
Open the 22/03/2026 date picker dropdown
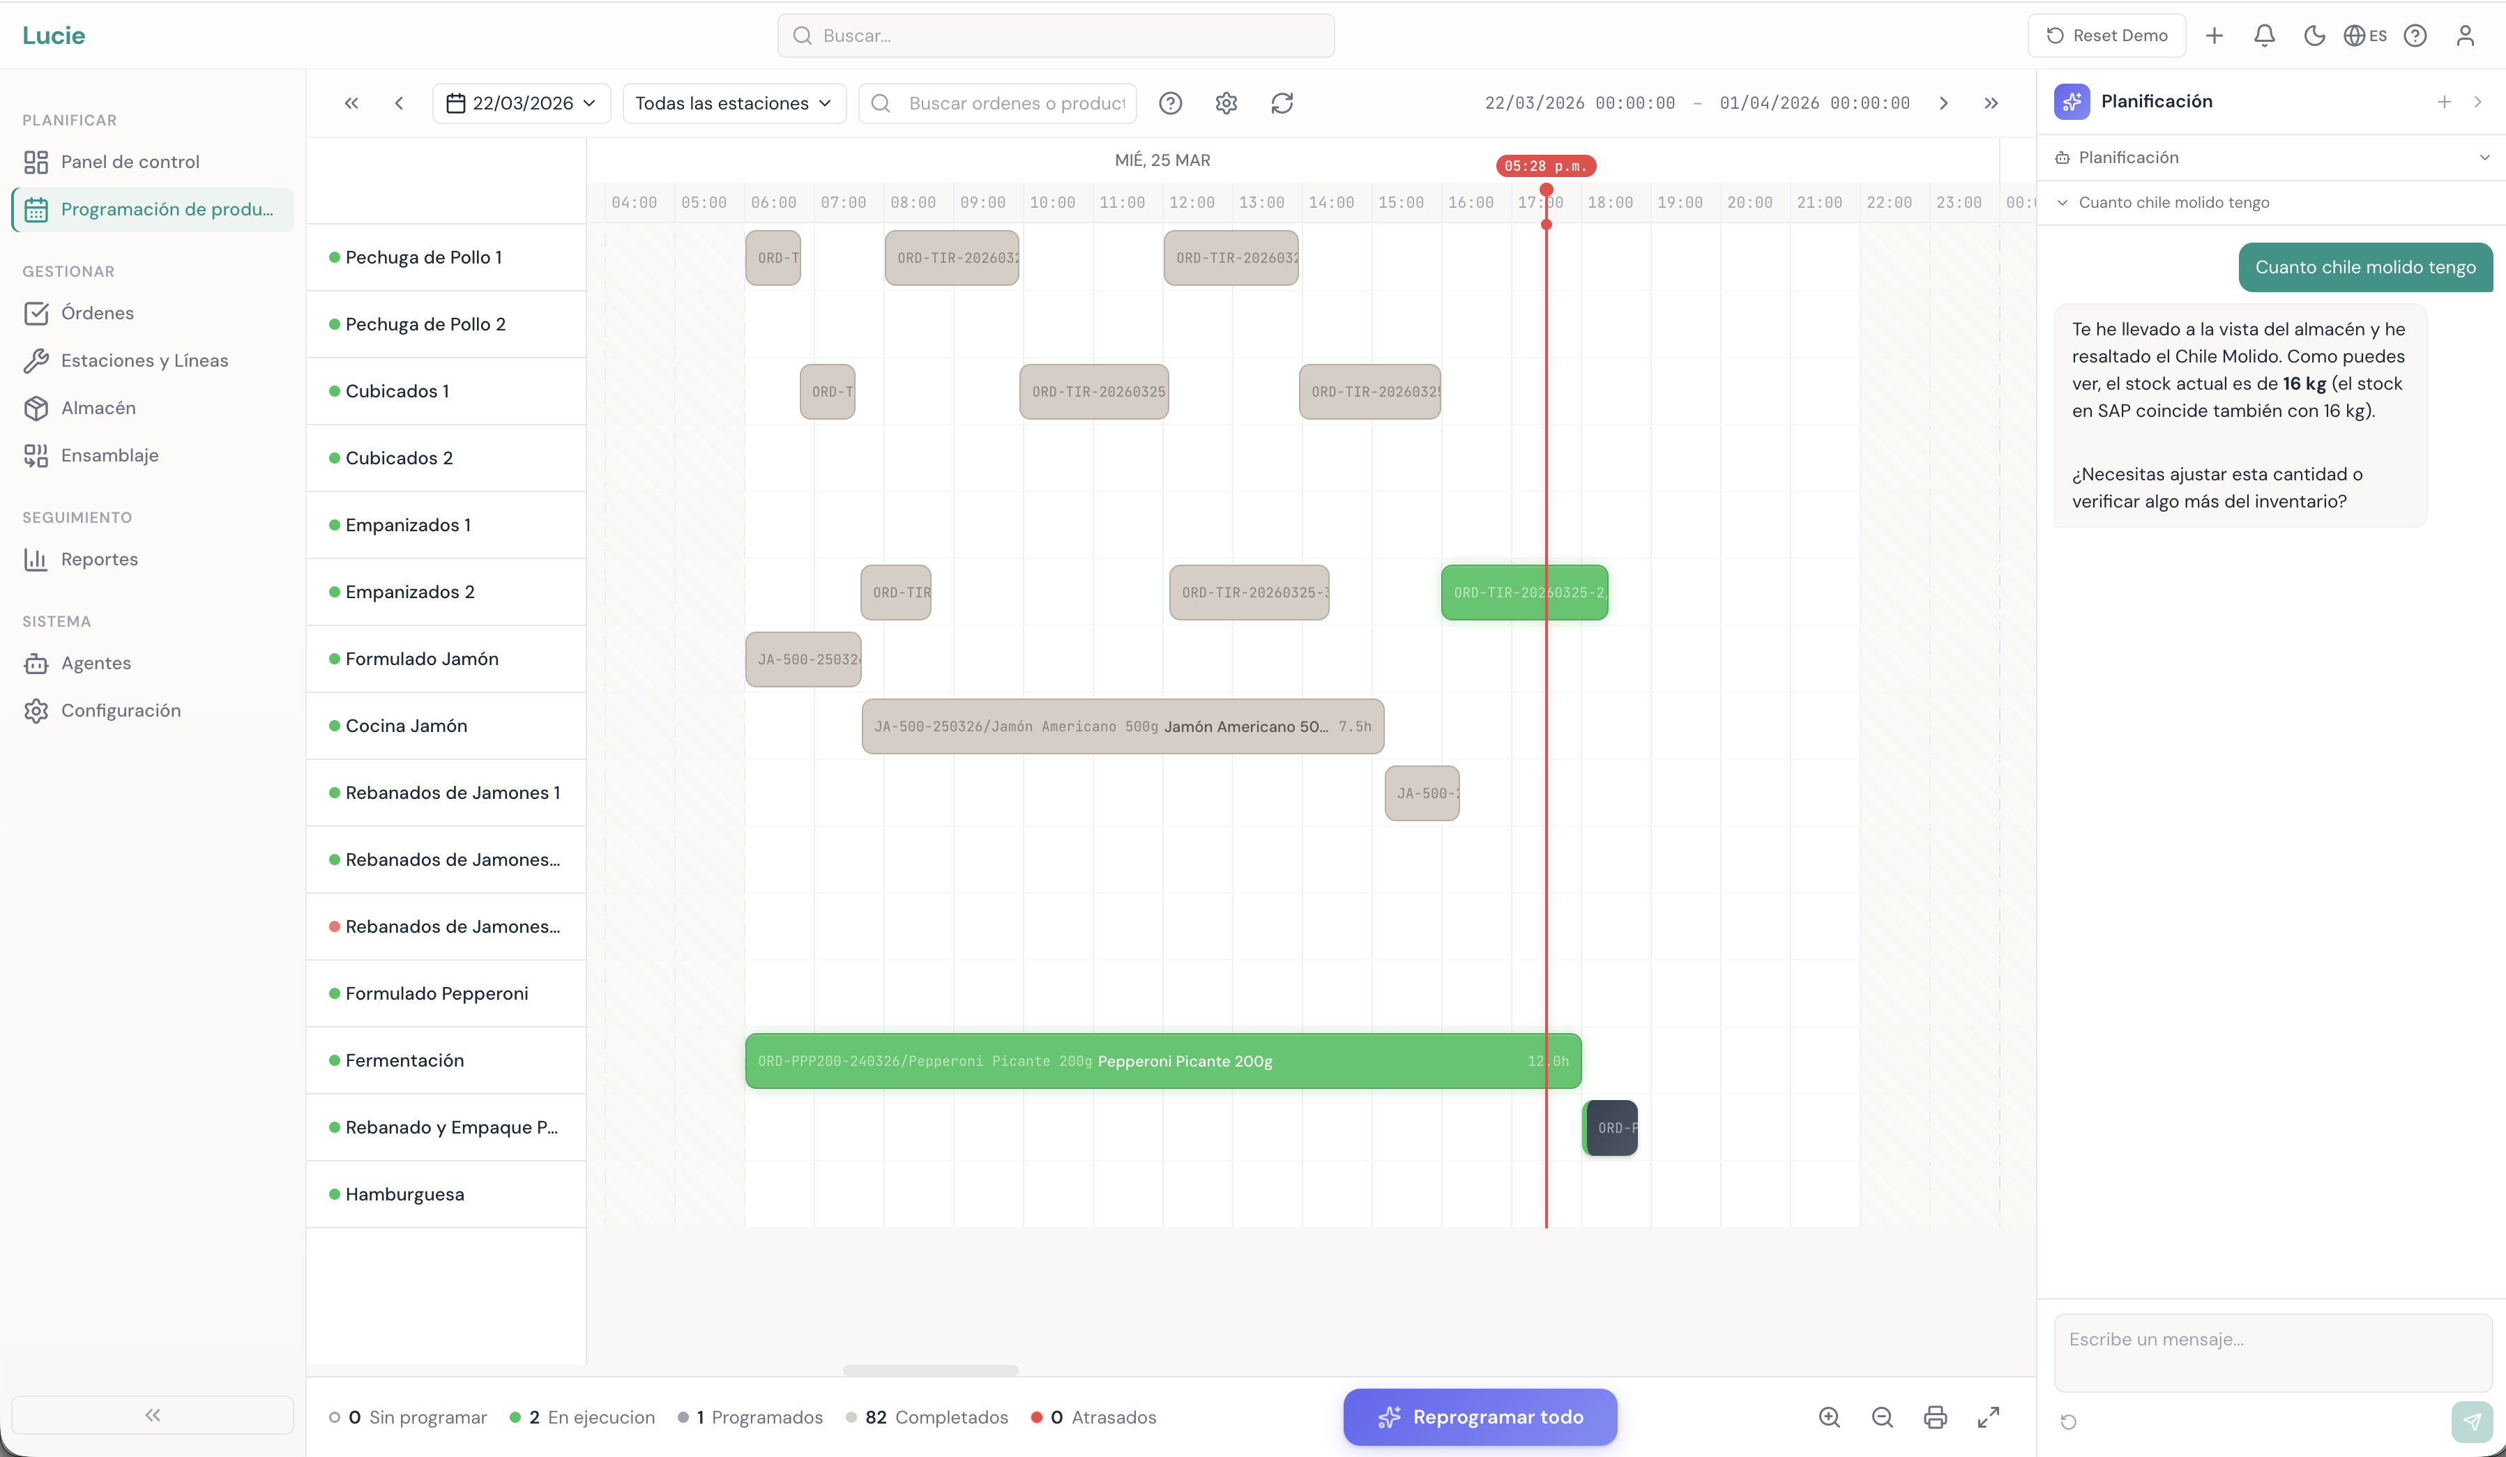point(522,102)
